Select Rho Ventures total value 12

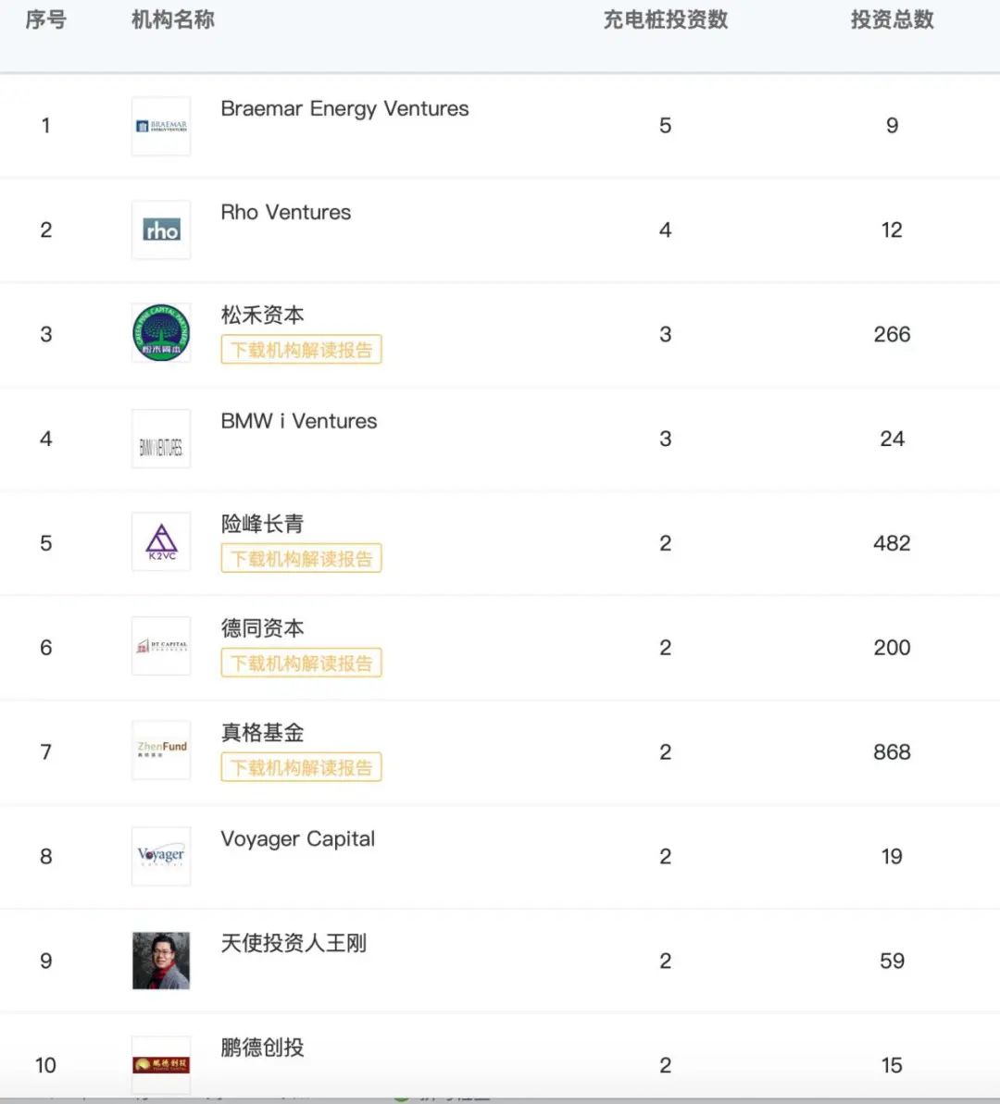pos(893,229)
